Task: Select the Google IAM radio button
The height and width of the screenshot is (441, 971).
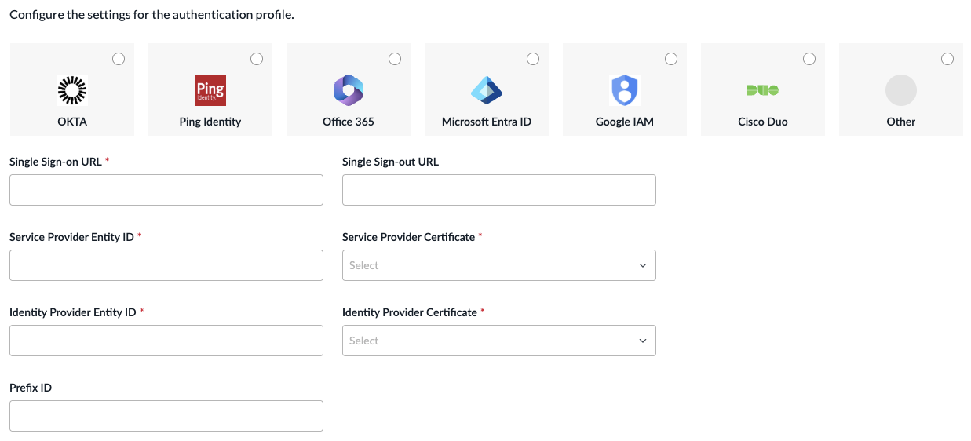Action: click(x=671, y=59)
